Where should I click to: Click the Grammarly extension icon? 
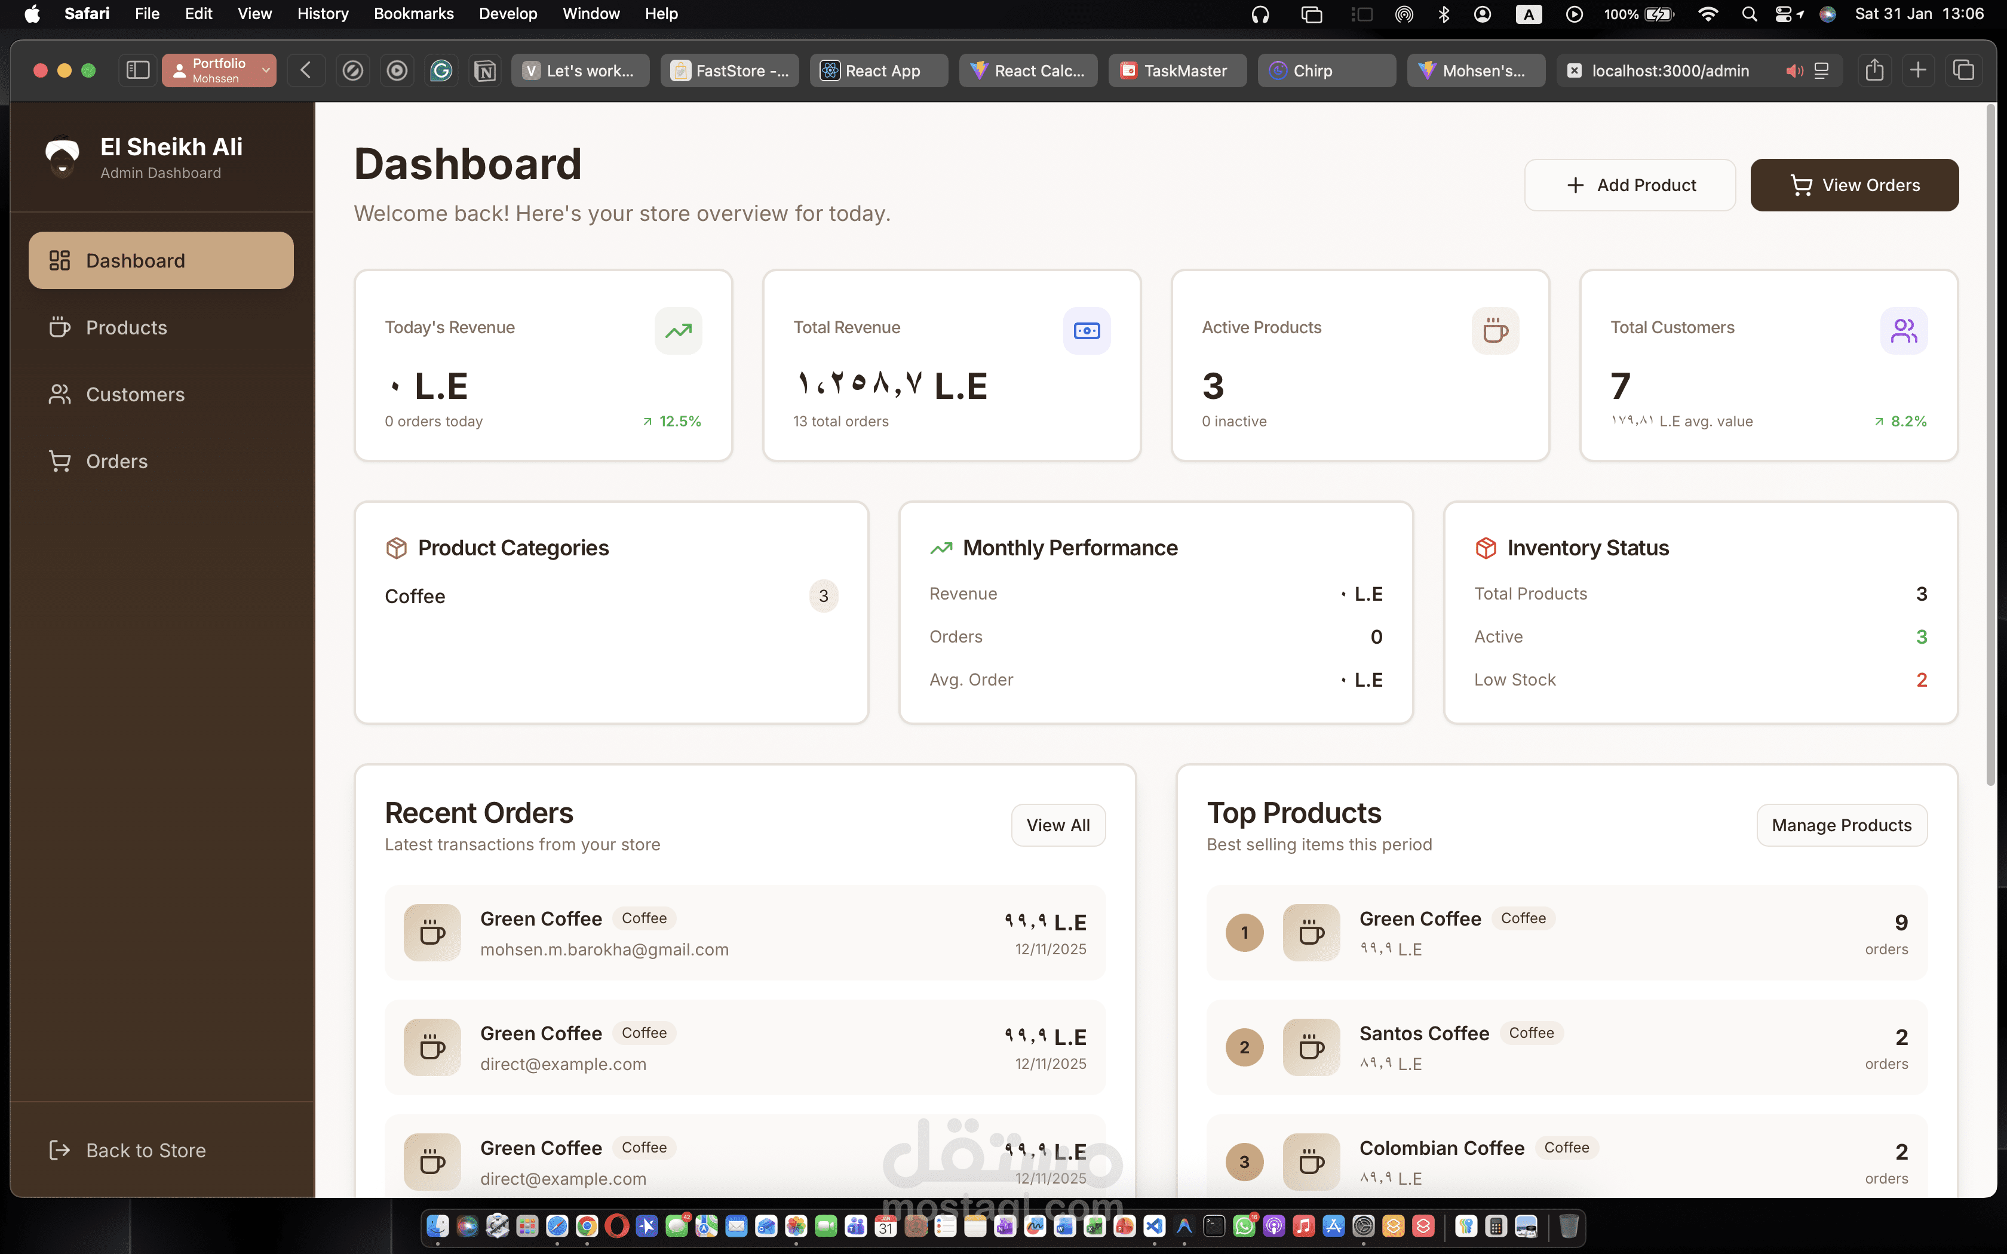441,70
